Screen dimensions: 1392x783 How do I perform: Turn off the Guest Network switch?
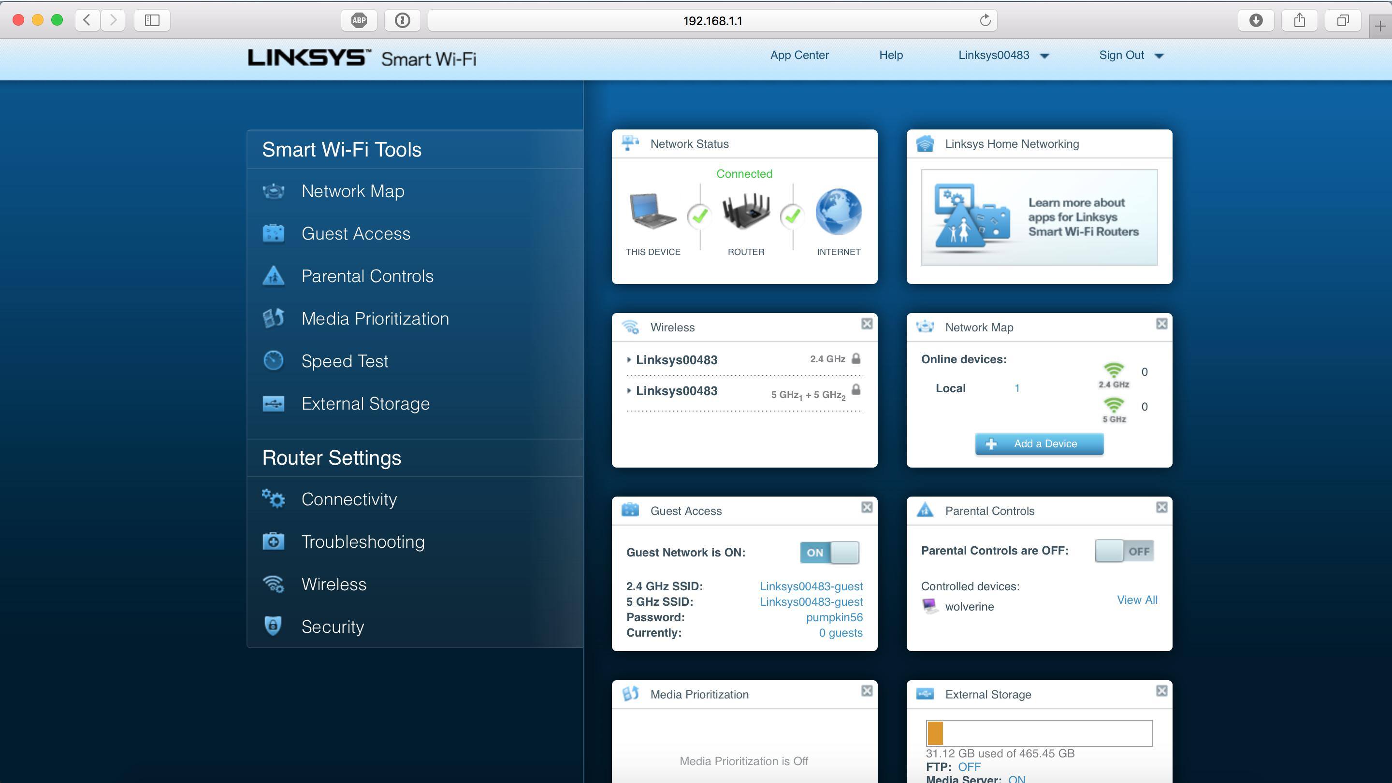pos(829,553)
